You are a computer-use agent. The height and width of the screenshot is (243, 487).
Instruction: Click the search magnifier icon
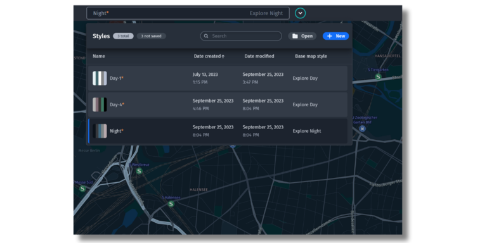click(206, 36)
